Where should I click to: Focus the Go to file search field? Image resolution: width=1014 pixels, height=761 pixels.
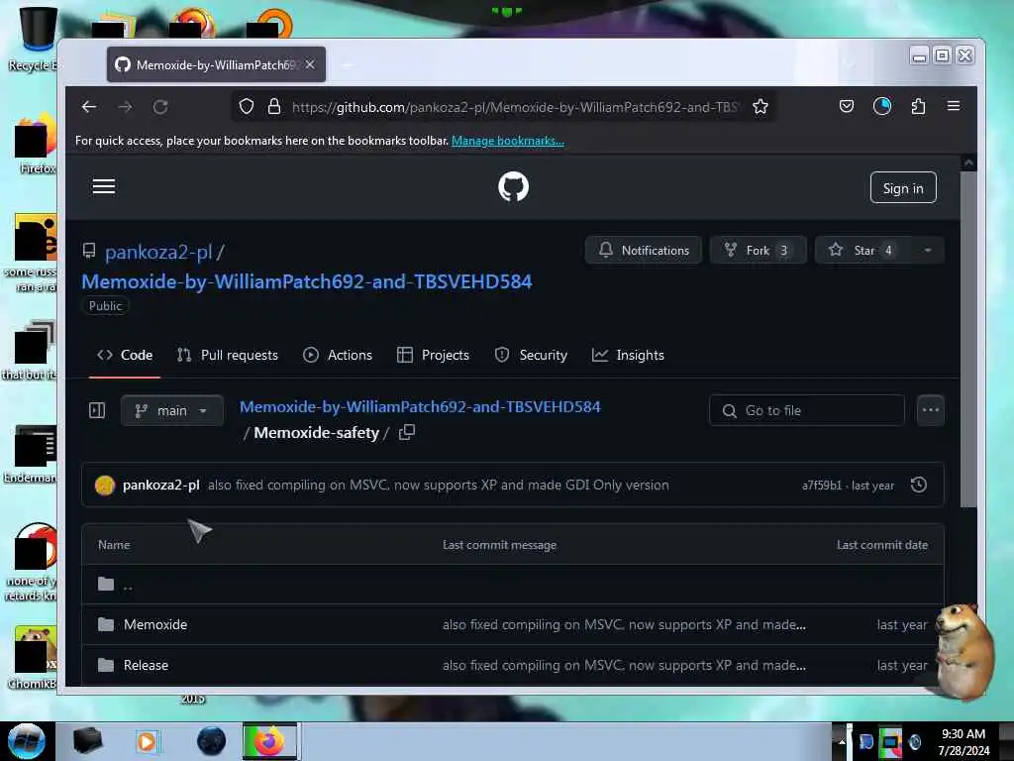click(x=806, y=410)
